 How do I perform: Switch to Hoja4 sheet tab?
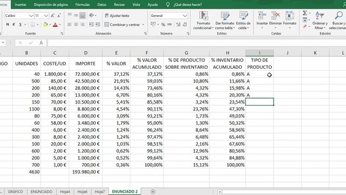(65, 191)
